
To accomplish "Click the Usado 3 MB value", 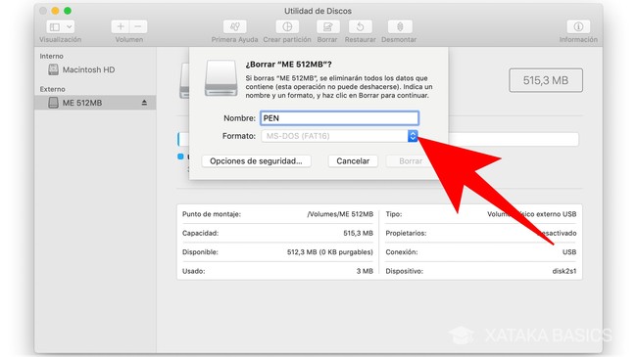I will [x=365, y=271].
